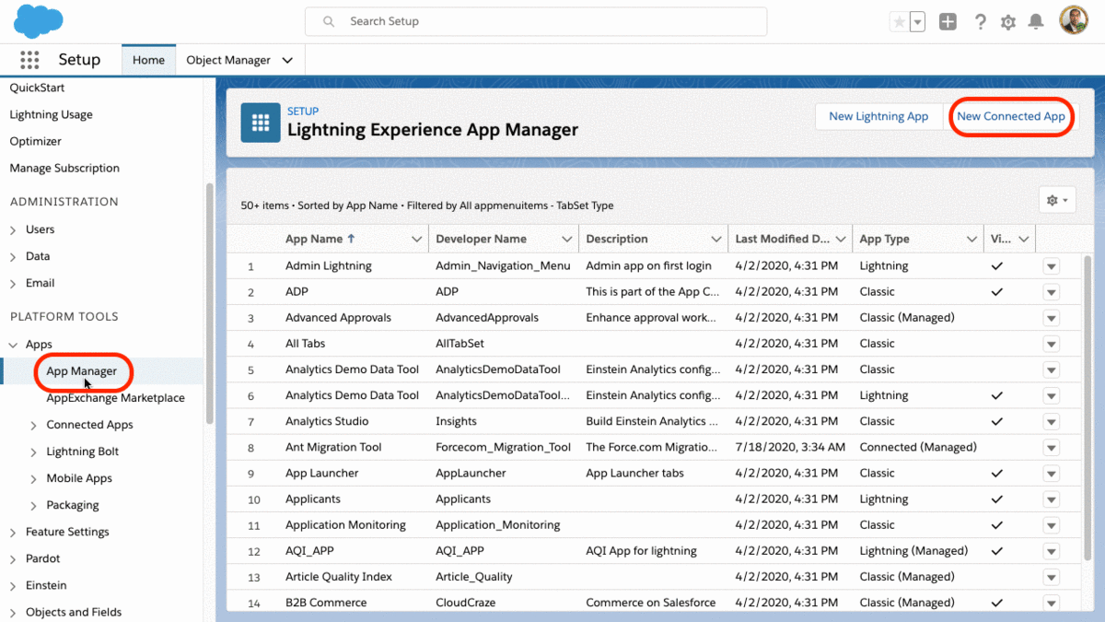Open Lightning Usage in sidebar
The width and height of the screenshot is (1105, 622).
51,114
